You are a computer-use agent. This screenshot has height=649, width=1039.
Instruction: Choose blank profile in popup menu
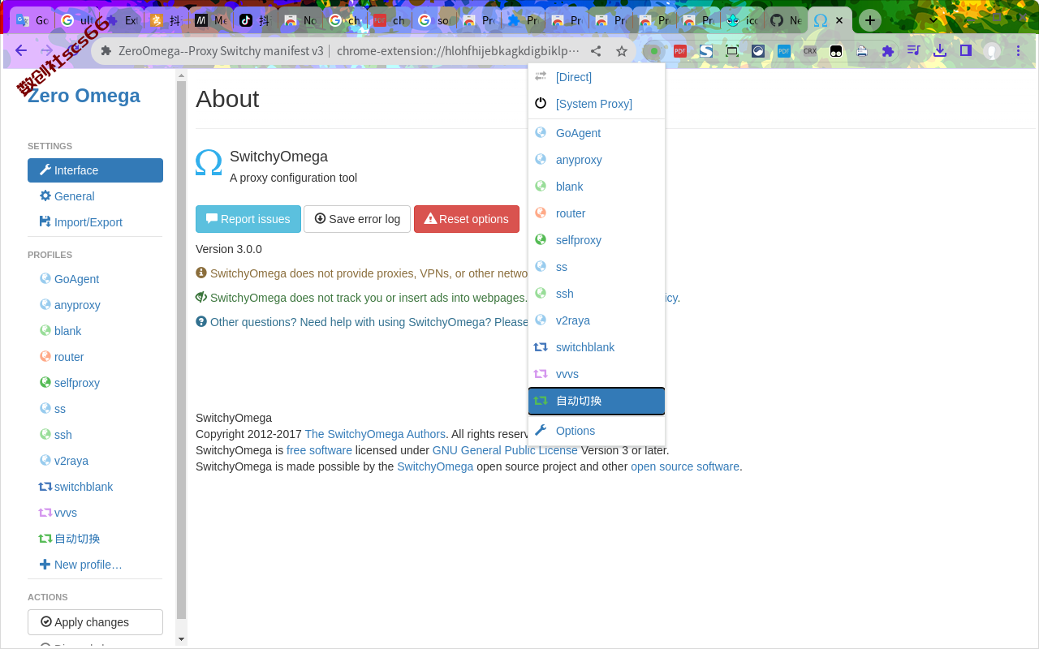pos(597,187)
